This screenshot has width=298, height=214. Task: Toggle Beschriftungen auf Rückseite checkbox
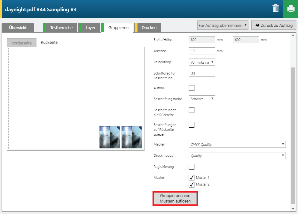click(x=192, y=110)
